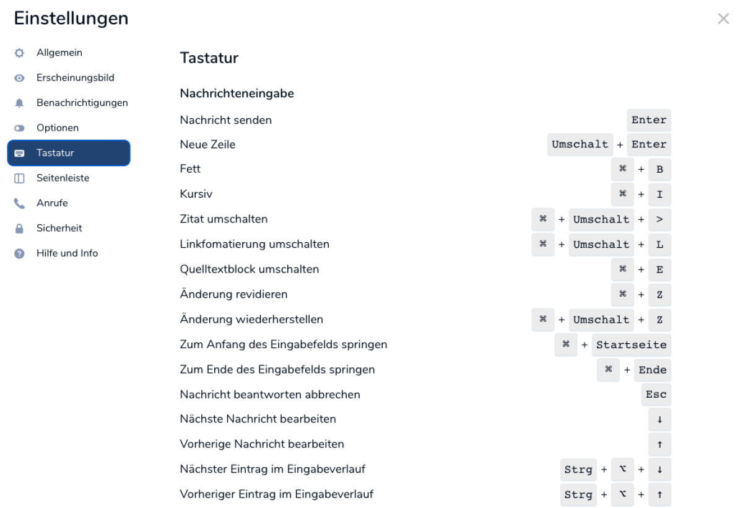743x508 pixels.
Task: Click the sidebar icon for Seitenleiste
Action: 19,178
